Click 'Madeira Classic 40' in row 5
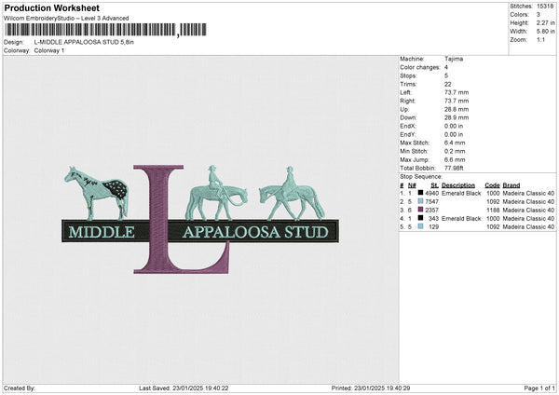The height and width of the screenshot is (395, 559). click(528, 226)
